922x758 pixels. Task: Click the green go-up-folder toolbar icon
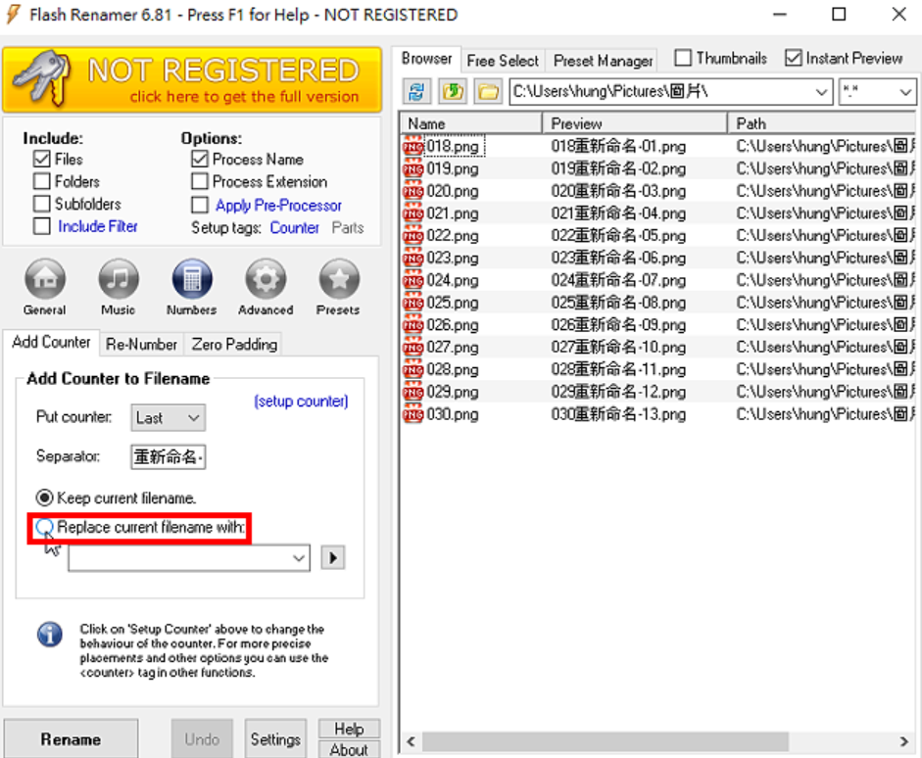click(x=453, y=92)
